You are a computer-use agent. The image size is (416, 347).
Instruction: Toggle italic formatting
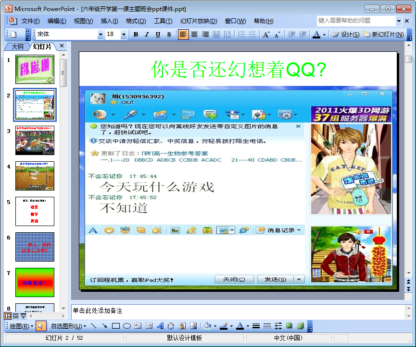147,35
